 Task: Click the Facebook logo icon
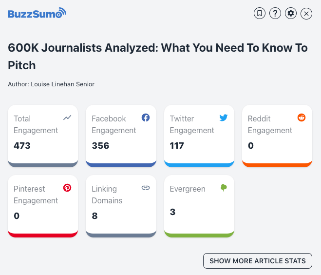pos(146,118)
